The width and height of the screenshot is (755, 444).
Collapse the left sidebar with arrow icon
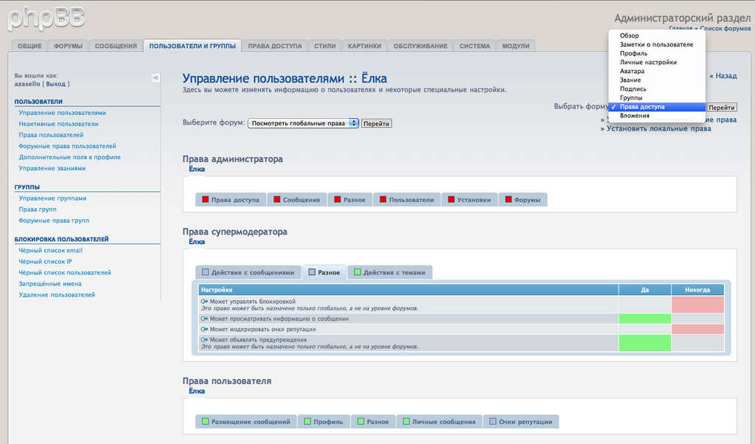point(156,77)
